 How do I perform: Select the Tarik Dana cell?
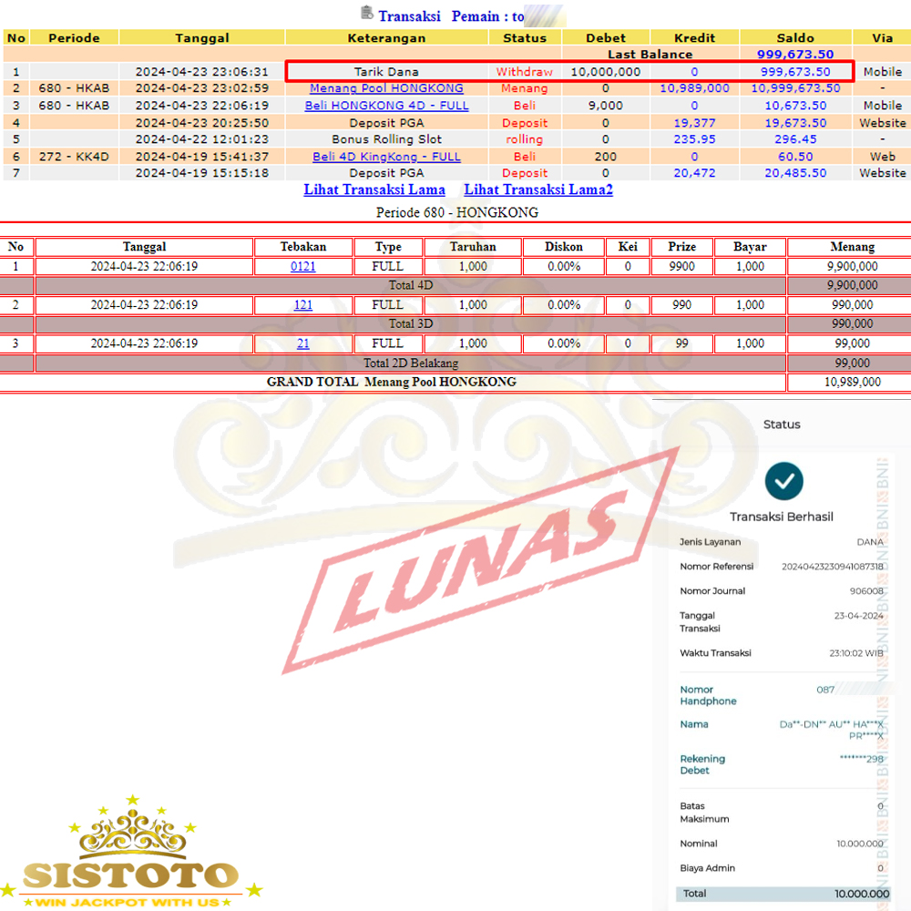(x=386, y=72)
